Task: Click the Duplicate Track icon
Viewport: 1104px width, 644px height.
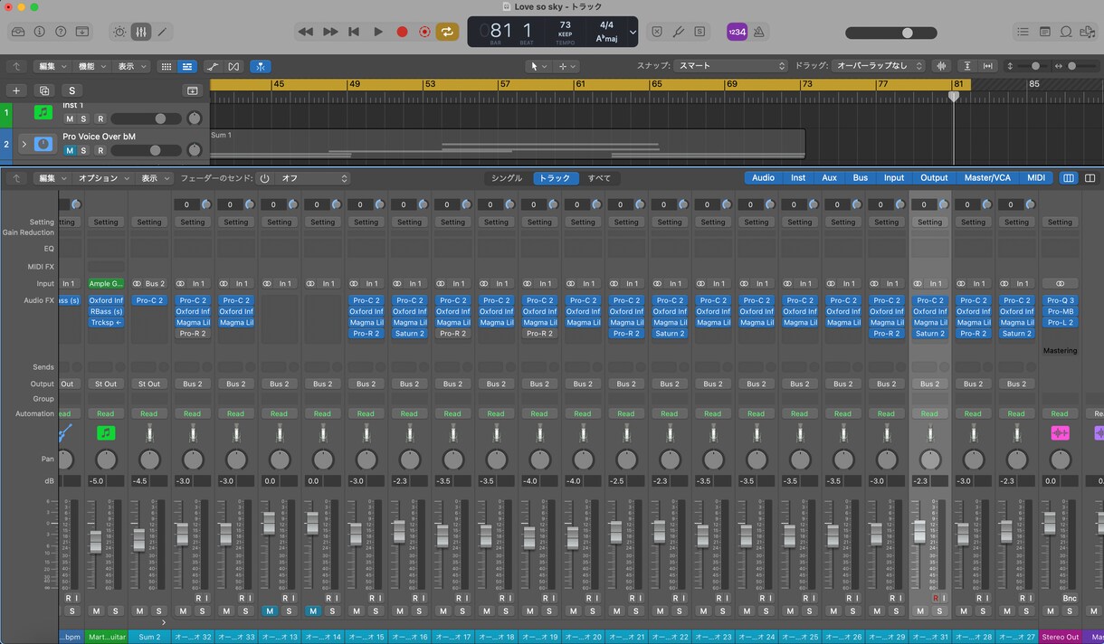Action: (43, 90)
